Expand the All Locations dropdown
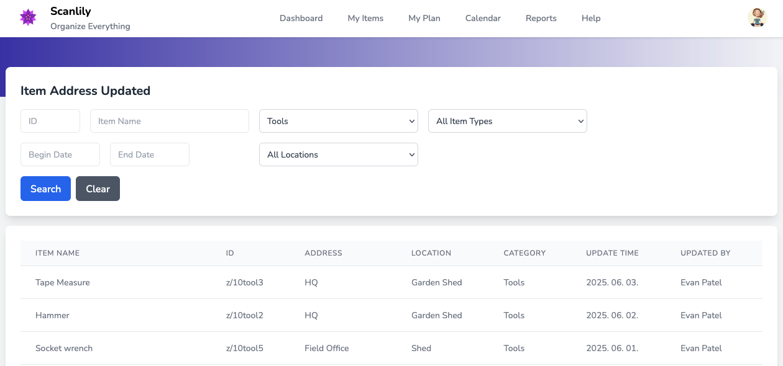 [x=338, y=154]
